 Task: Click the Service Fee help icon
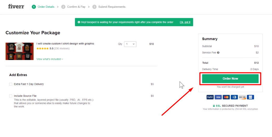pyautogui.click(x=218, y=53)
